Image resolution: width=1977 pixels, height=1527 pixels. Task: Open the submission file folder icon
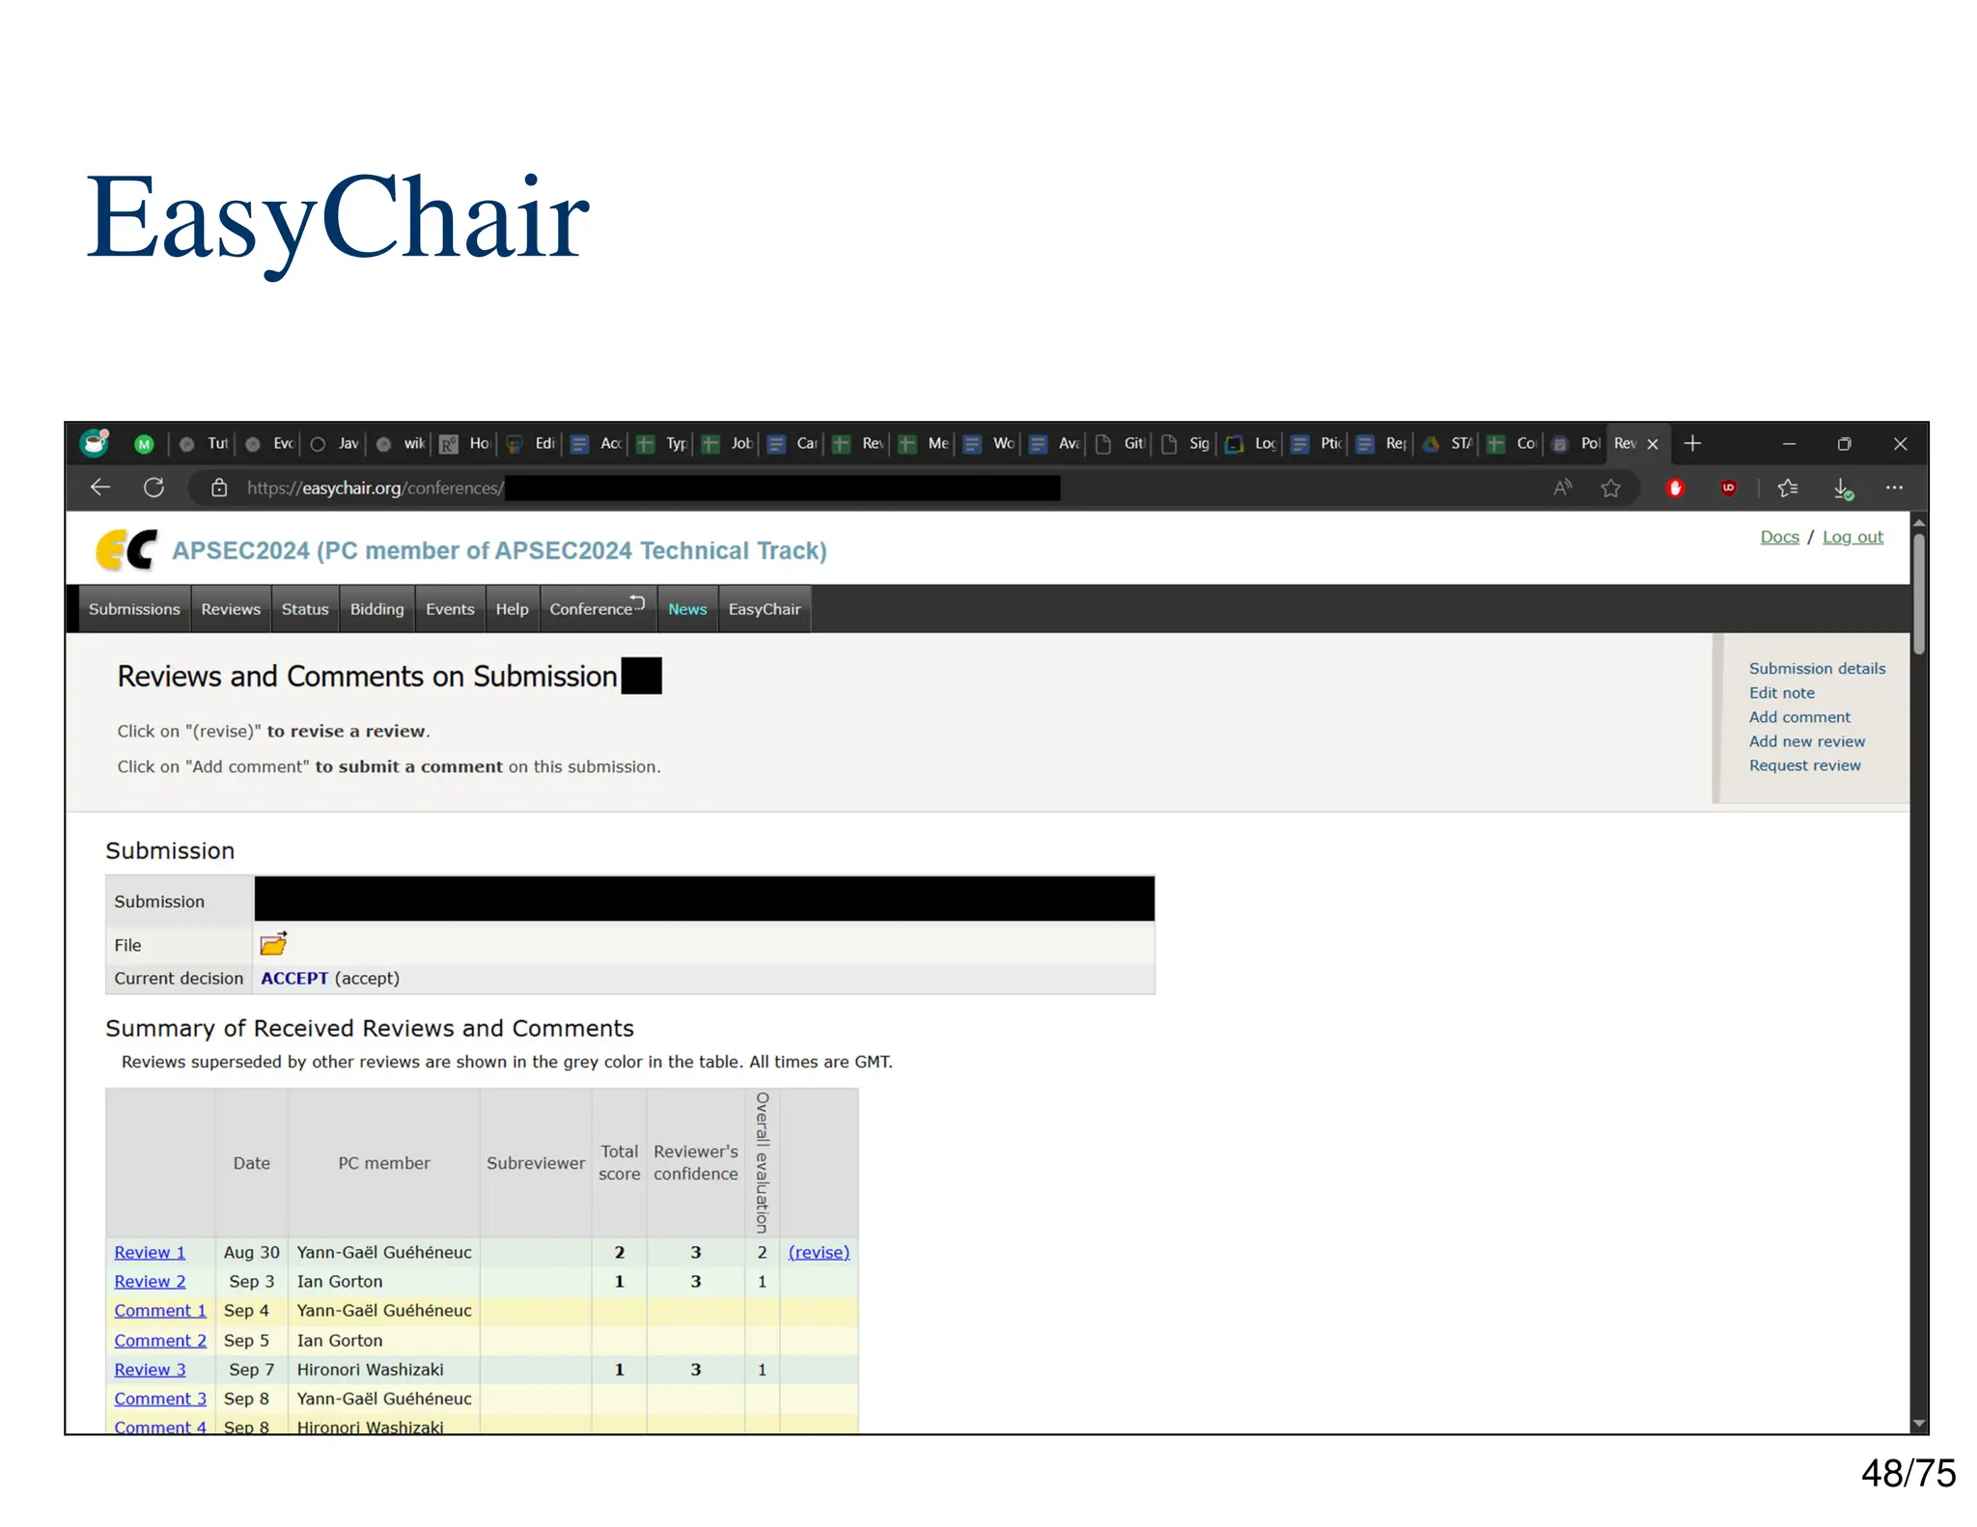point(274,943)
